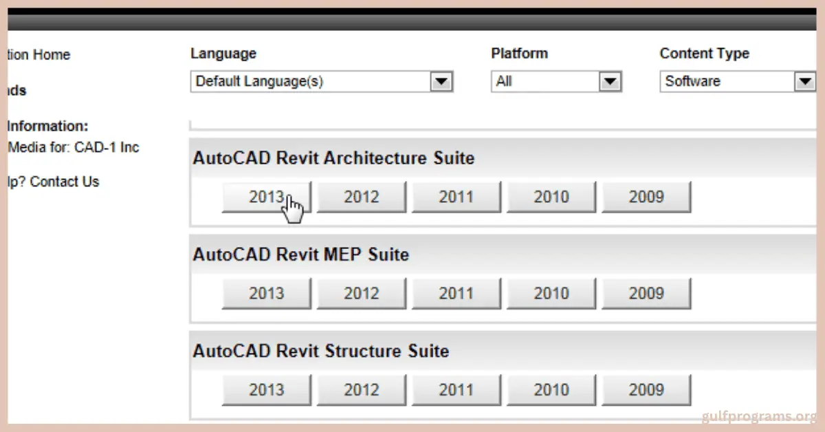
Task: Click 2013 under AutoCAD Revit Architecture Suite
Action: point(267,197)
